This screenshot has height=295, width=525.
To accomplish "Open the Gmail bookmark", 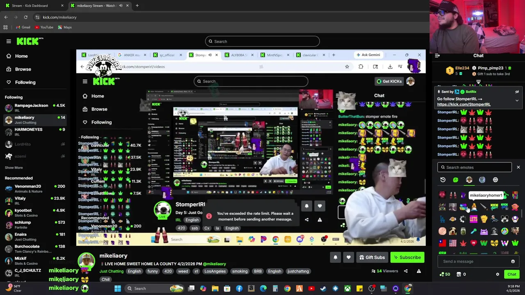I will [x=23, y=27].
